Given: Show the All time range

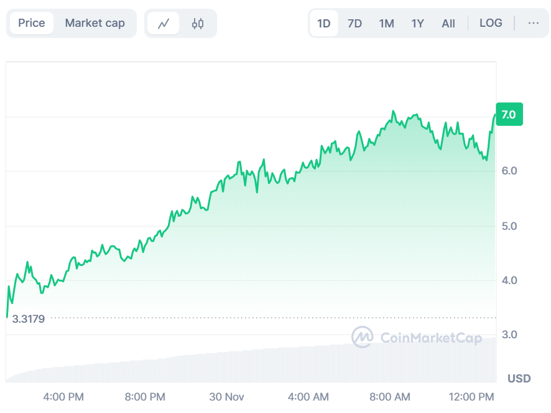Looking at the screenshot, I should (448, 24).
